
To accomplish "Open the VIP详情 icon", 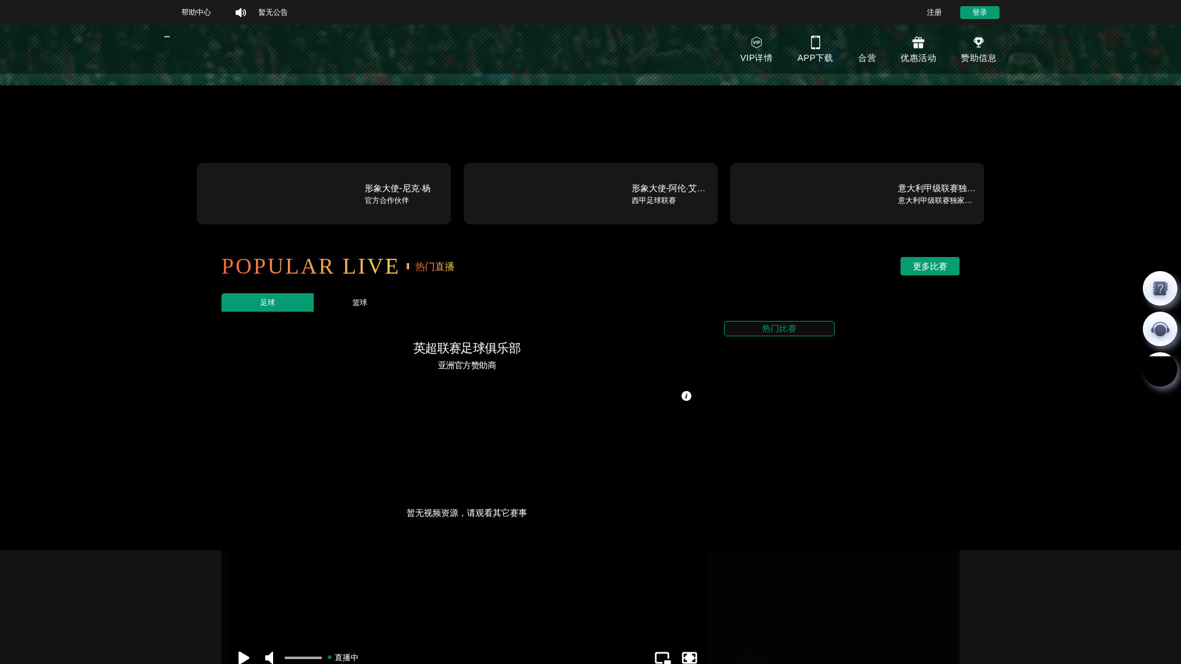I will pos(756,42).
